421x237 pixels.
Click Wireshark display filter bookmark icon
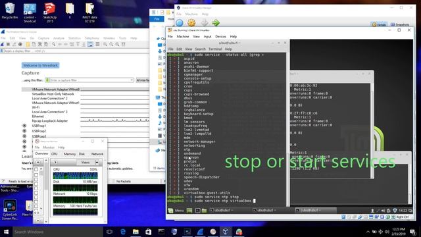coord(2,51)
